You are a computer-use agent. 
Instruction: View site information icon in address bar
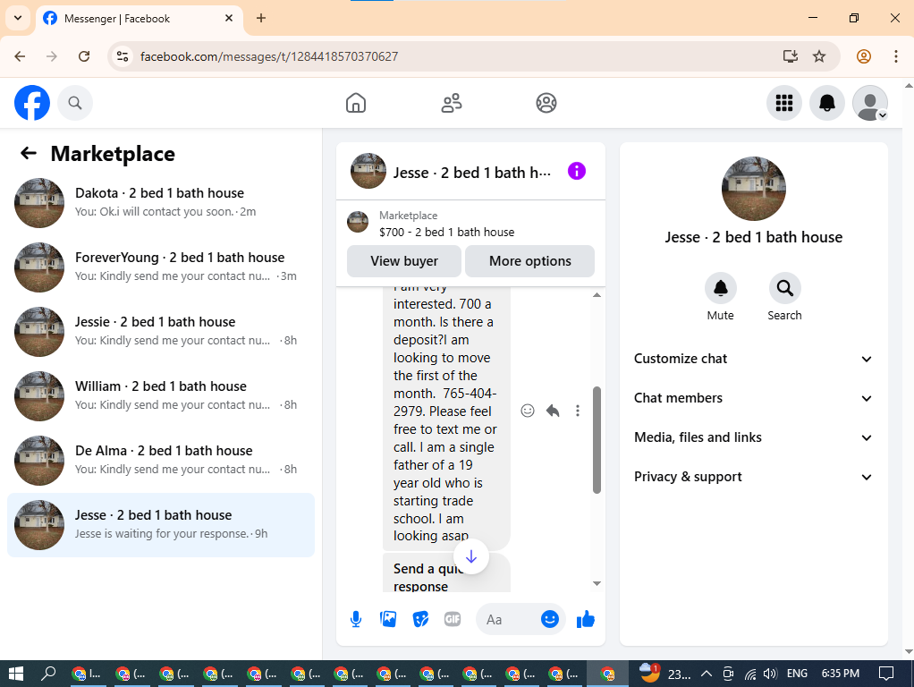[x=123, y=56]
